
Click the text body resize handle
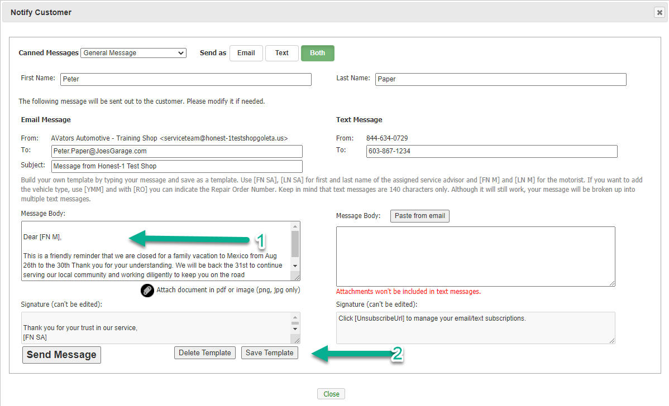(612, 283)
